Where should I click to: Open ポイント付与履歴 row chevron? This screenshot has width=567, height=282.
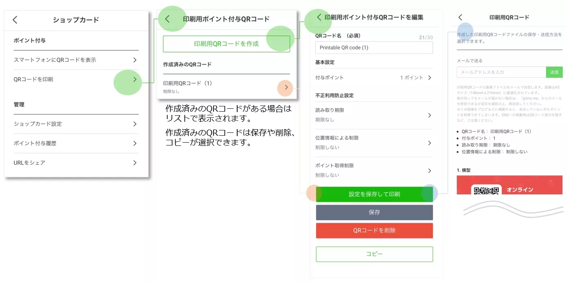135,143
